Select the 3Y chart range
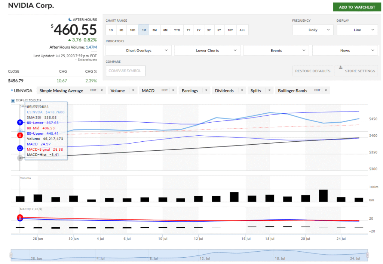This screenshot has height=264, width=383. [209, 30]
